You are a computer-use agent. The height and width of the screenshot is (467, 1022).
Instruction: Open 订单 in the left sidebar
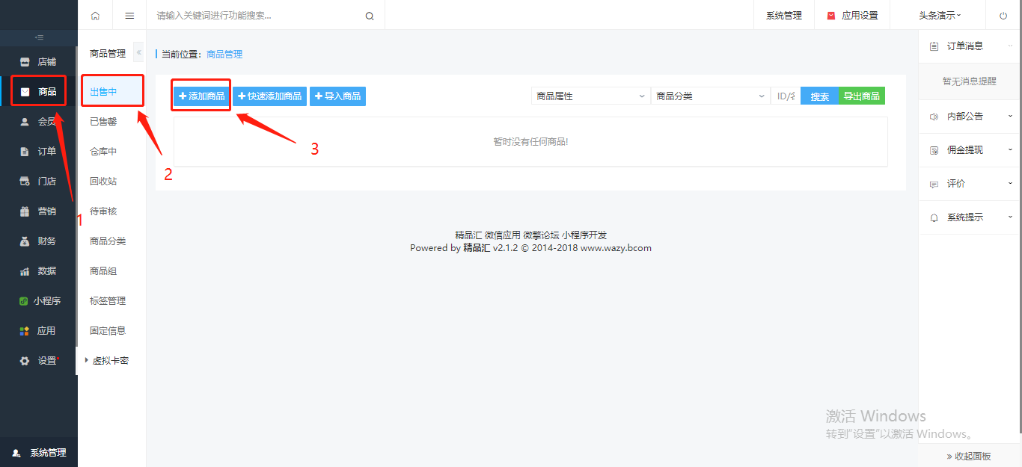pyautogui.click(x=39, y=152)
